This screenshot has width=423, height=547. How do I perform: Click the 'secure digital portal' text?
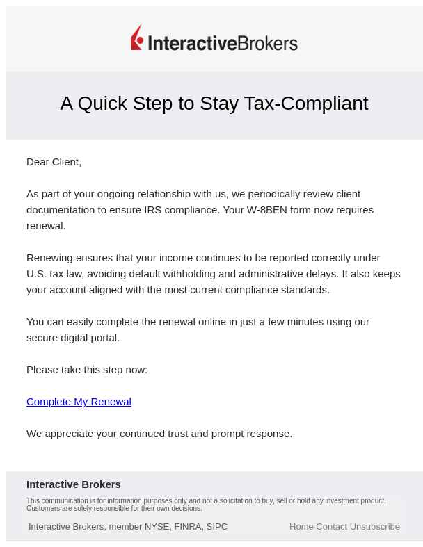(73, 338)
